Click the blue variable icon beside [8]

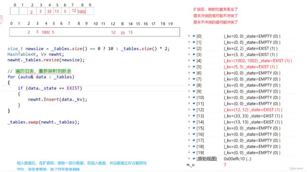tap(194, 85)
